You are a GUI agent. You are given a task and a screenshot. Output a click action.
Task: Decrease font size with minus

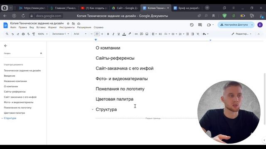click(91, 34)
